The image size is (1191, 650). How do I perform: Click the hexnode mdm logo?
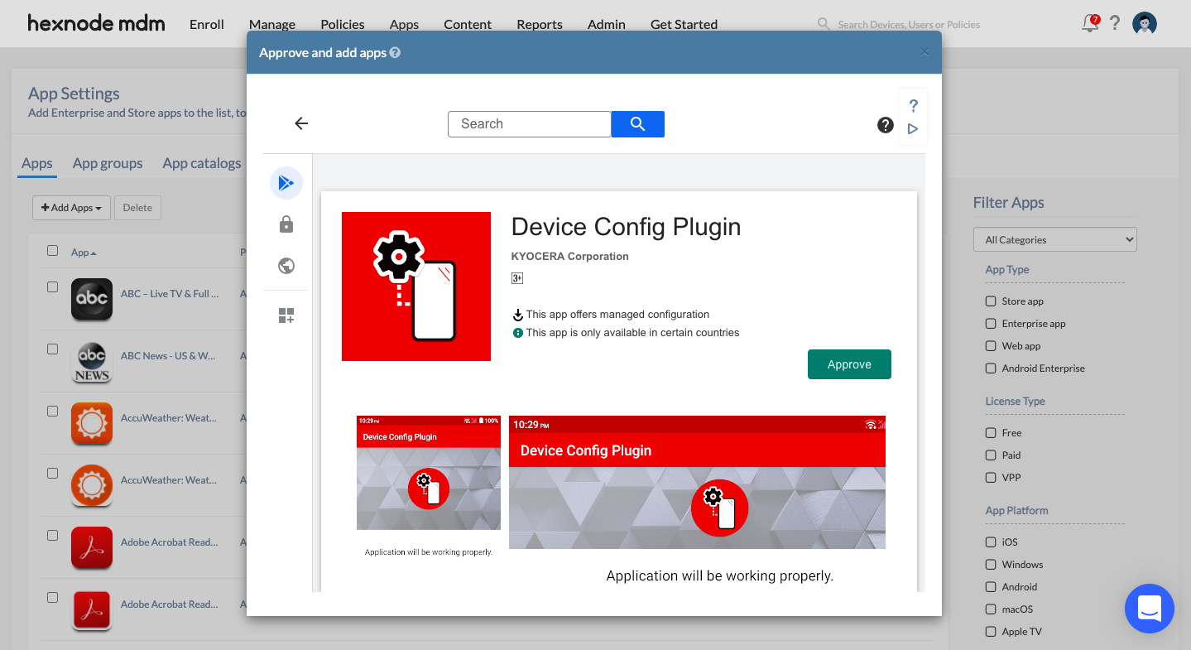96,23
